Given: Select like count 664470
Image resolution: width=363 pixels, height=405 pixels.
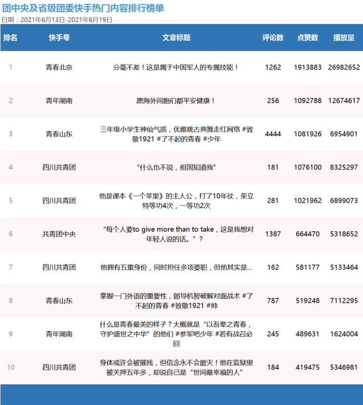Looking at the screenshot, I should pyautogui.click(x=308, y=234).
